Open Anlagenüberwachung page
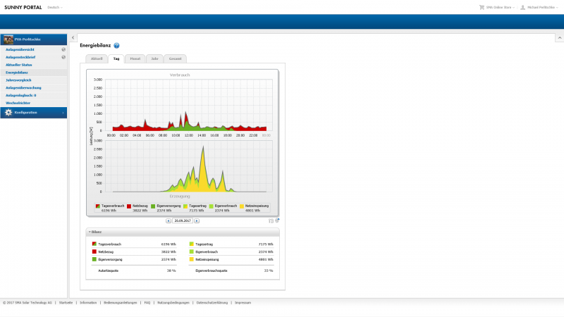Viewport: 564px width, 317px height. [x=23, y=87]
